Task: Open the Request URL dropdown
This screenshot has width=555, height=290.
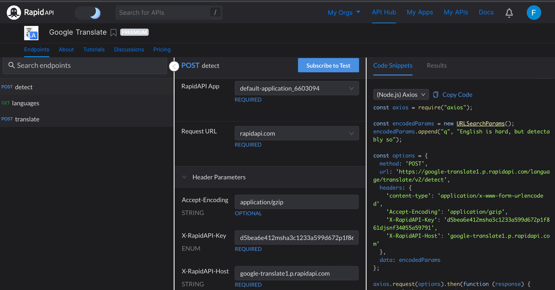Action: 297,133
